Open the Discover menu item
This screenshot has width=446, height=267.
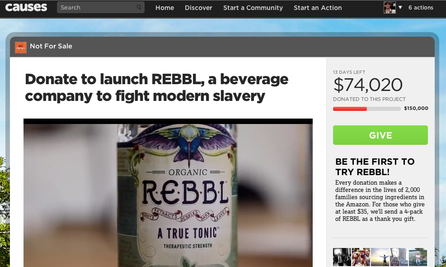pos(198,8)
